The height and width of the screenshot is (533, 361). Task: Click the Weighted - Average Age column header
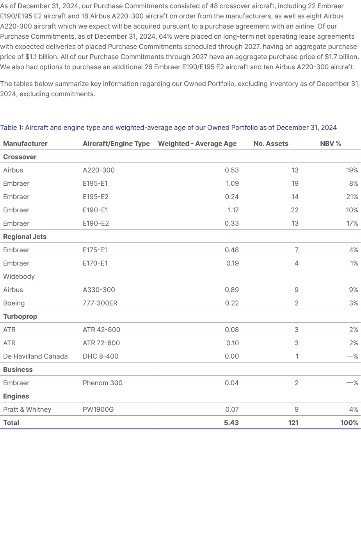coord(197,144)
